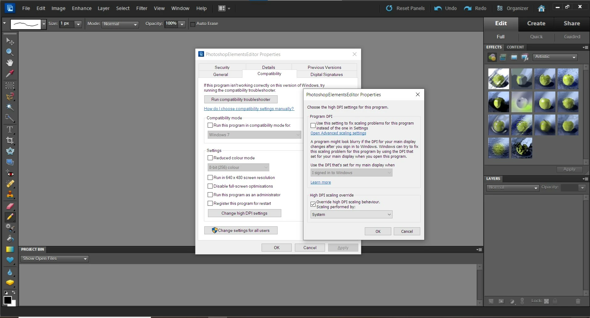
Task: Open the Filter menu
Action: [x=142, y=8]
